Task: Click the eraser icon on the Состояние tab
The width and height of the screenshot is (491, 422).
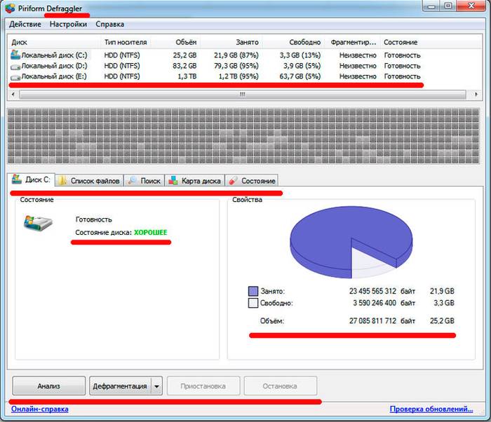Action: pyautogui.click(x=234, y=181)
